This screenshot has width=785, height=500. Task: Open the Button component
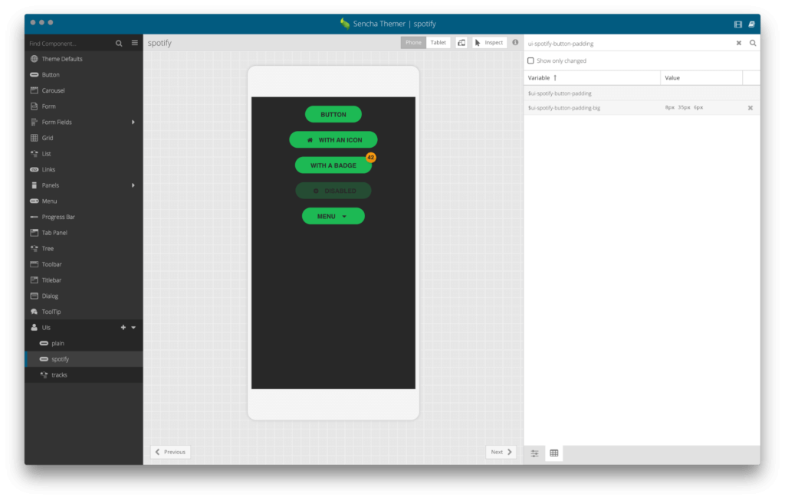[x=84, y=74]
